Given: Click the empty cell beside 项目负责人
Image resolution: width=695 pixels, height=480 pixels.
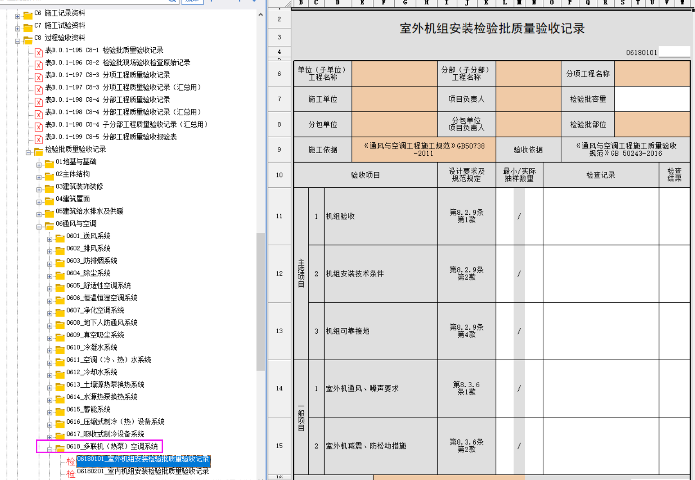Looking at the screenshot, I should [x=528, y=99].
